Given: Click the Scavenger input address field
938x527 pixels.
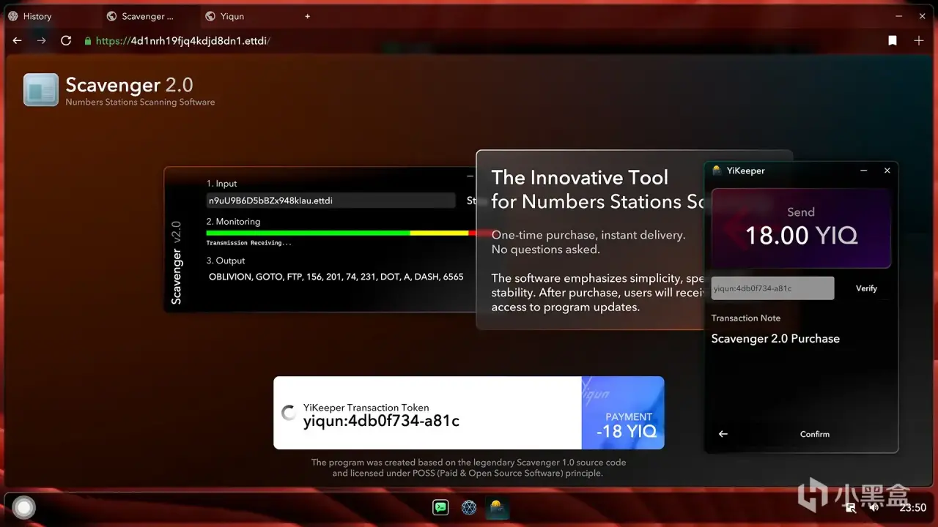Looking at the screenshot, I should (x=330, y=200).
